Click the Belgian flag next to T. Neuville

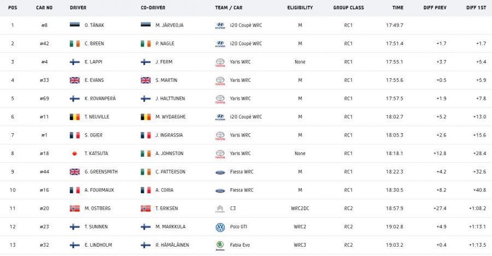(75, 117)
